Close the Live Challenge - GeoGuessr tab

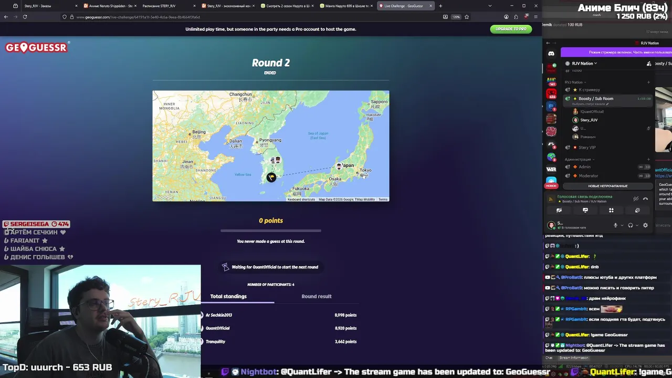point(430,6)
